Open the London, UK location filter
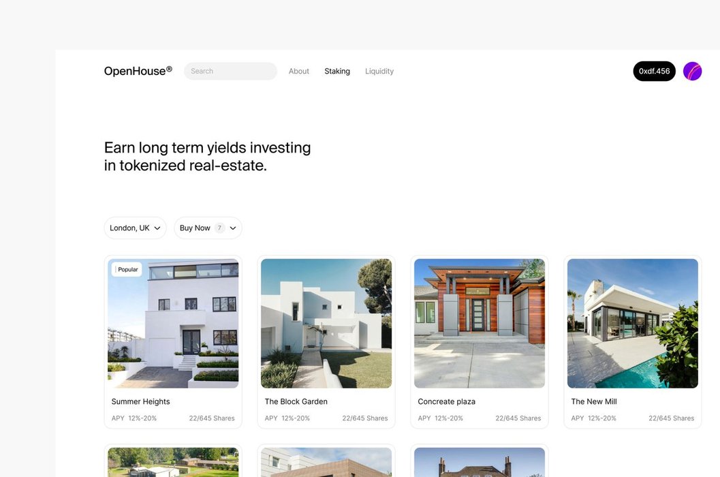 [135, 228]
